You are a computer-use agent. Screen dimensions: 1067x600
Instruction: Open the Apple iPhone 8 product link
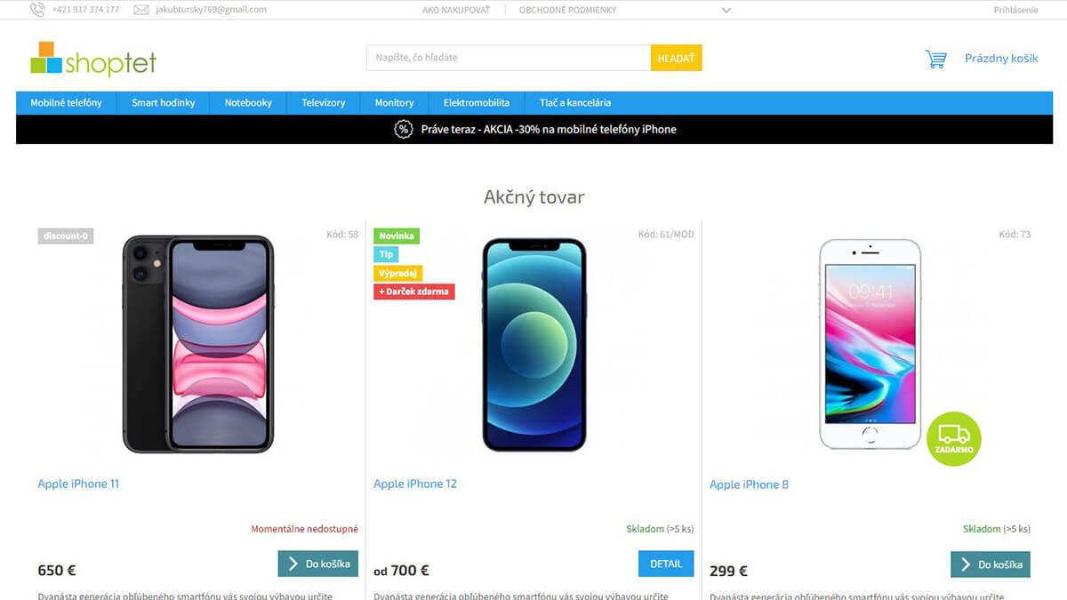tap(749, 484)
